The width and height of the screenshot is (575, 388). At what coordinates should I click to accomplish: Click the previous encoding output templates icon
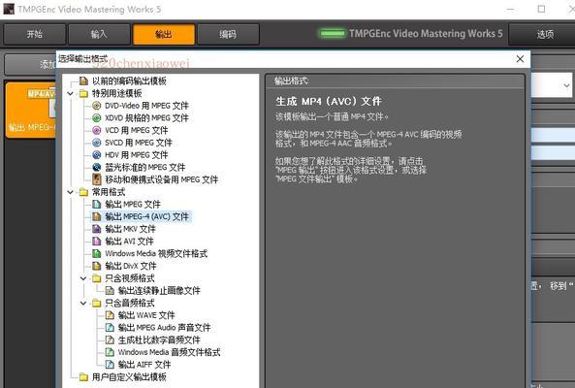click(x=84, y=81)
